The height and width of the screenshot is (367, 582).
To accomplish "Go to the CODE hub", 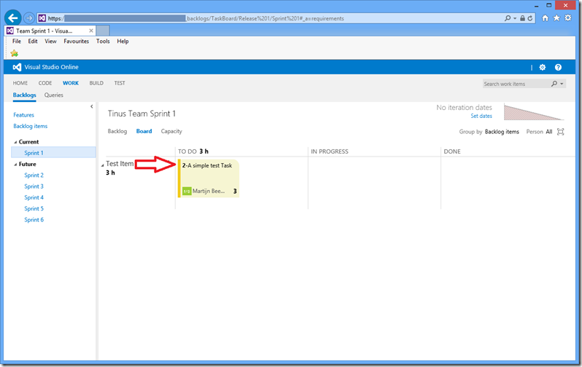I will pyautogui.click(x=45, y=83).
